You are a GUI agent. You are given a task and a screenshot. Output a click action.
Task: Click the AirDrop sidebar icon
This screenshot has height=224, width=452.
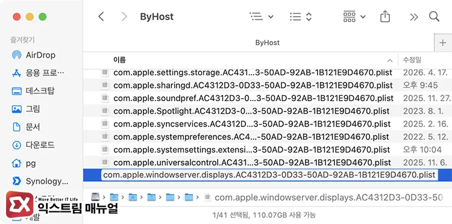17,55
